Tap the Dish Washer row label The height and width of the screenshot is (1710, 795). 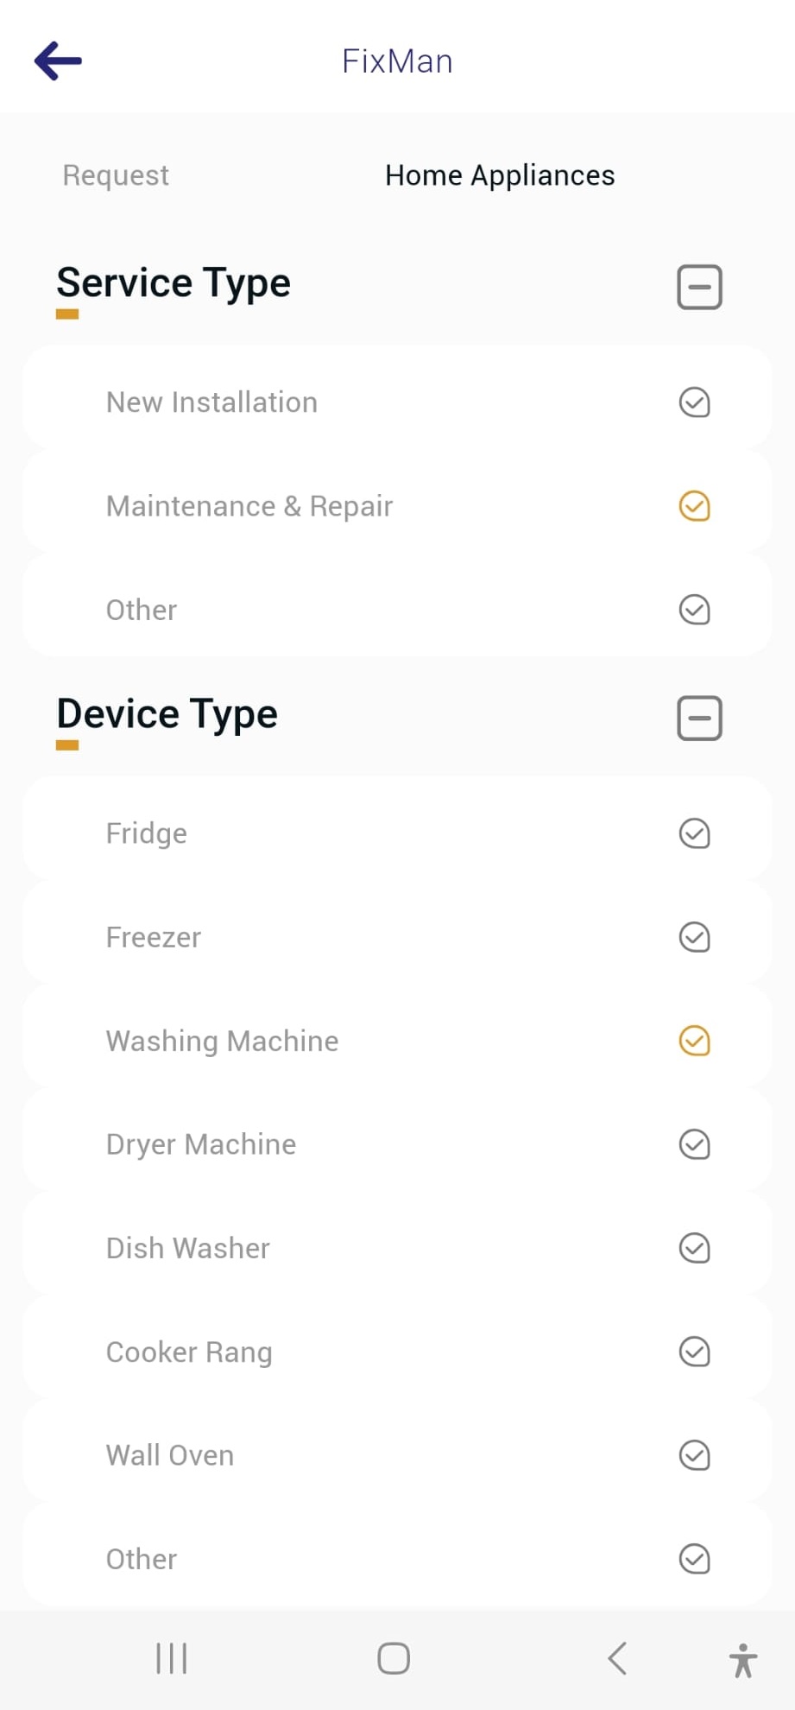pos(188,1248)
